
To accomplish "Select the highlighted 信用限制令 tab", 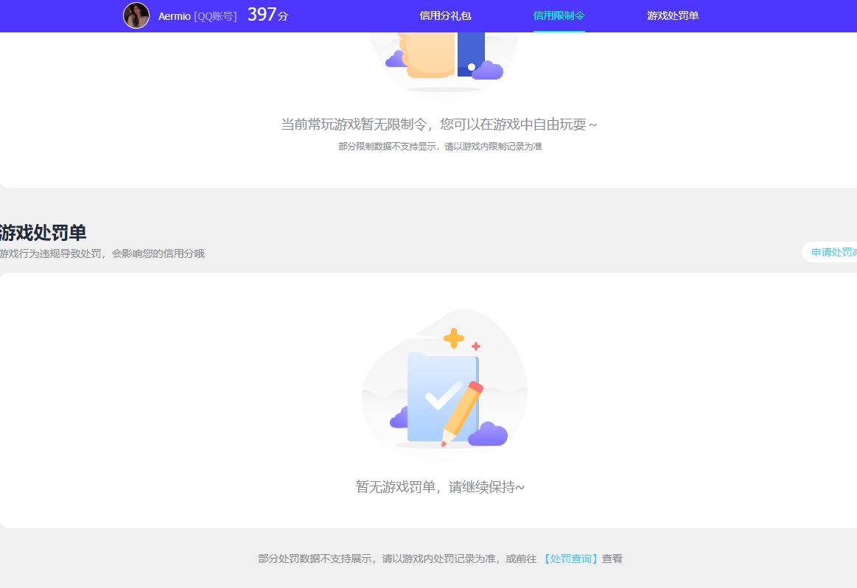I will tap(559, 15).
